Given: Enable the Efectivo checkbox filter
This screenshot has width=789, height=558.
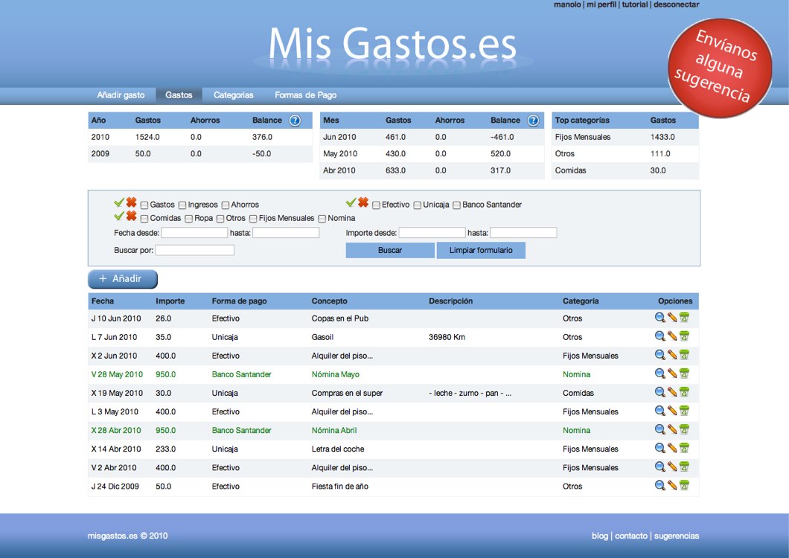Looking at the screenshot, I should coord(375,205).
